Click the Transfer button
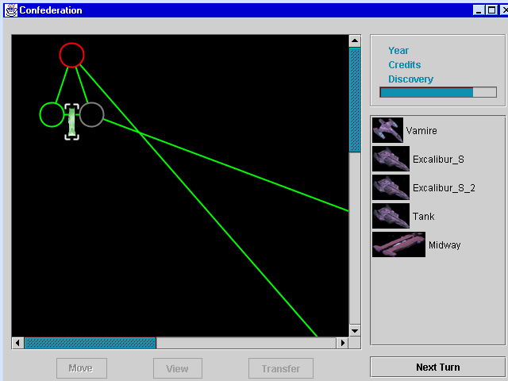 pos(281,368)
